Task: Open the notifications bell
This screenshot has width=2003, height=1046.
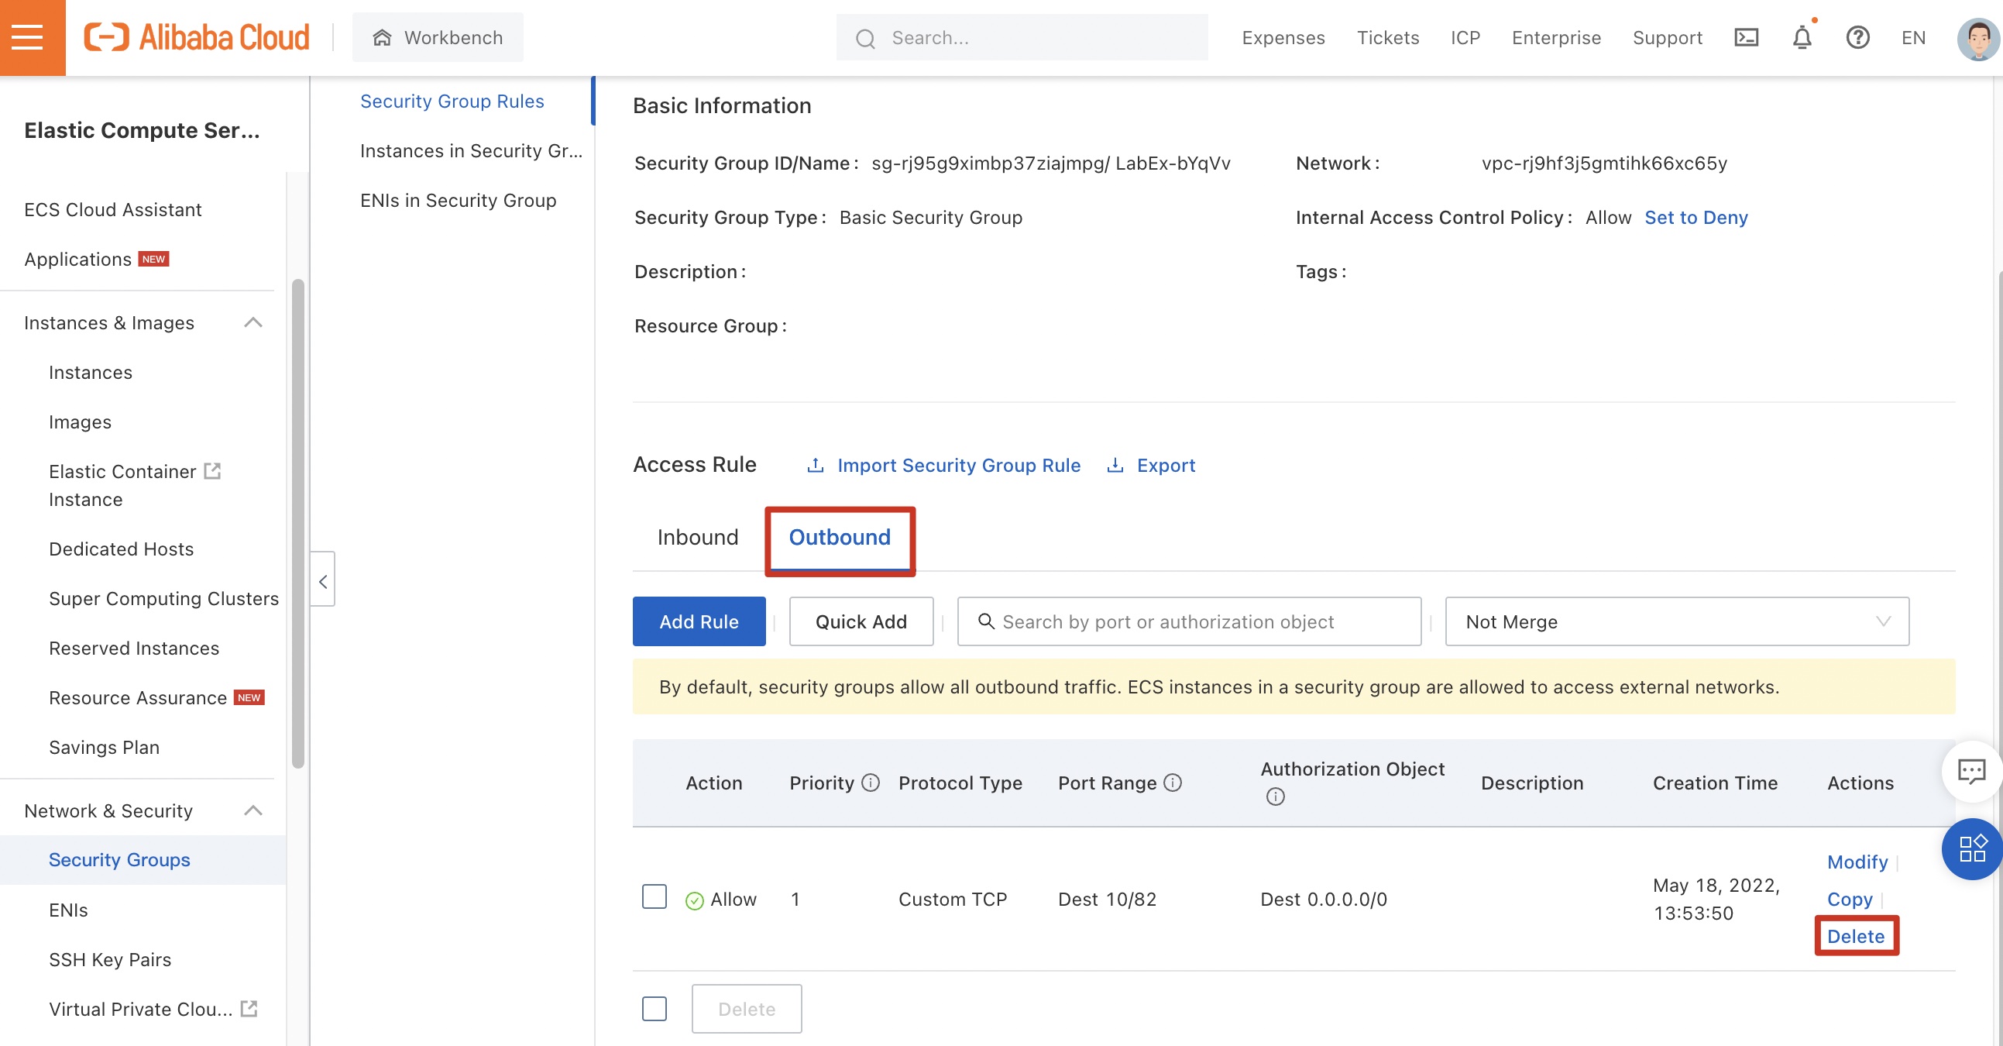Action: (x=1802, y=37)
